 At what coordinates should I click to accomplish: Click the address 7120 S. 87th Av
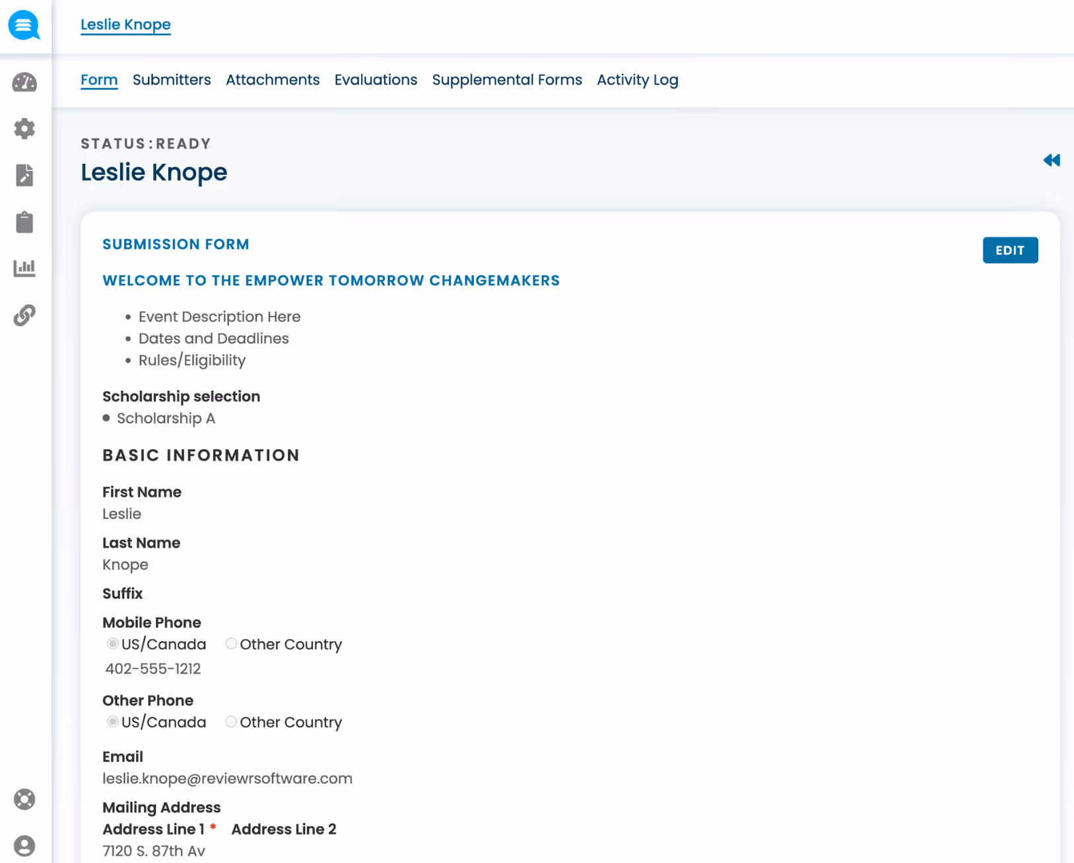(154, 851)
